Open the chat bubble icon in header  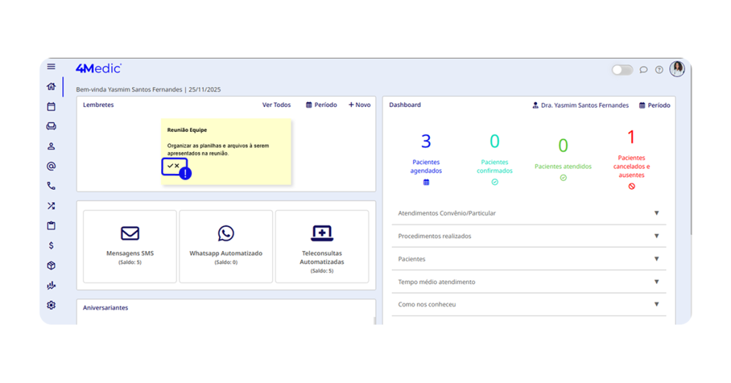pyautogui.click(x=643, y=70)
